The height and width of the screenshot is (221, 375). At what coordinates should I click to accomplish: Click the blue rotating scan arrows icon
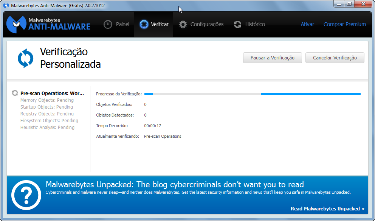tap(25, 58)
